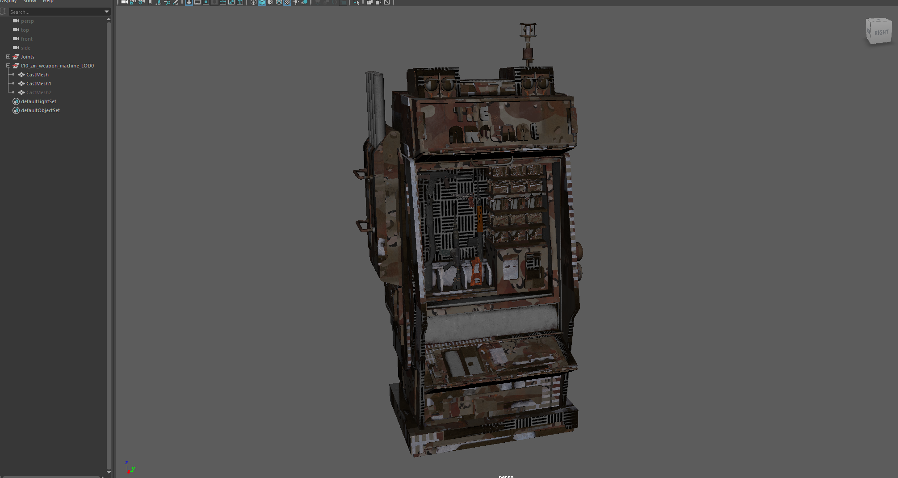
Task: Open the Help menu in outliner
Action: (48, 1)
